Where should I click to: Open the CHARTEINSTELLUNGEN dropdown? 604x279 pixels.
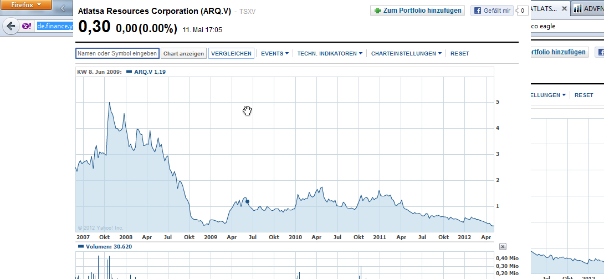pos(406,54)
